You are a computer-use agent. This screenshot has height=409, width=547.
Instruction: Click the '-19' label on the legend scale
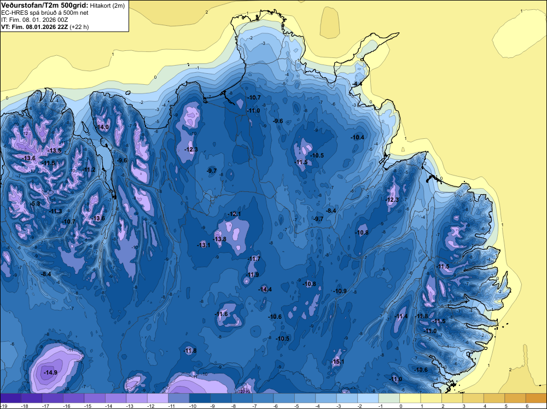click(3, 406)
